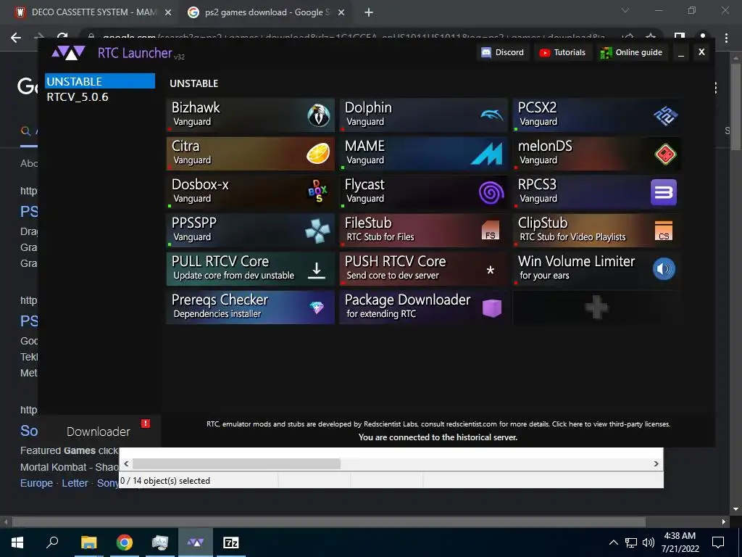The width and height of the screenshot is (742, 557).
Task: Click the RPCS3 purple logo icon
Action: tap(664, 192)
